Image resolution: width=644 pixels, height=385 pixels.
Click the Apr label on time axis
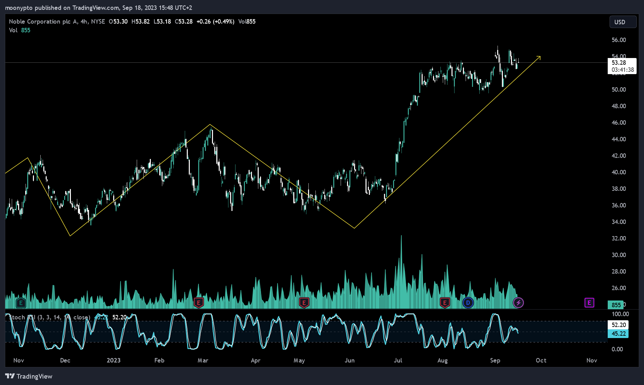[256, 361]
